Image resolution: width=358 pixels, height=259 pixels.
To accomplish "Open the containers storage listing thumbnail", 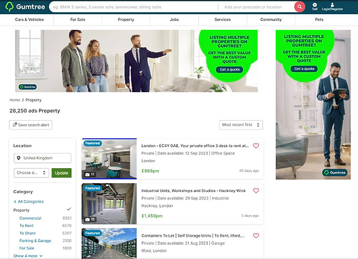I will [x=109, y=243].
